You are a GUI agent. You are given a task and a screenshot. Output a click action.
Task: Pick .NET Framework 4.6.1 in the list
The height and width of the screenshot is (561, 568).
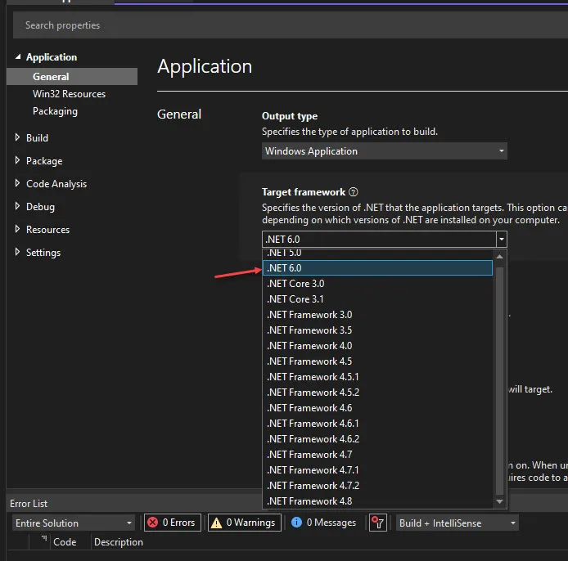[x=377, y=424]
